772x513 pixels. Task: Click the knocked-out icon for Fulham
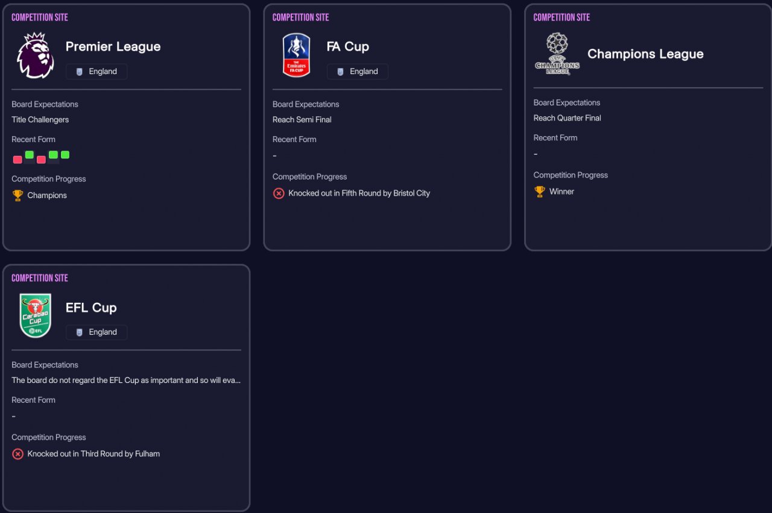coord(17,454)
